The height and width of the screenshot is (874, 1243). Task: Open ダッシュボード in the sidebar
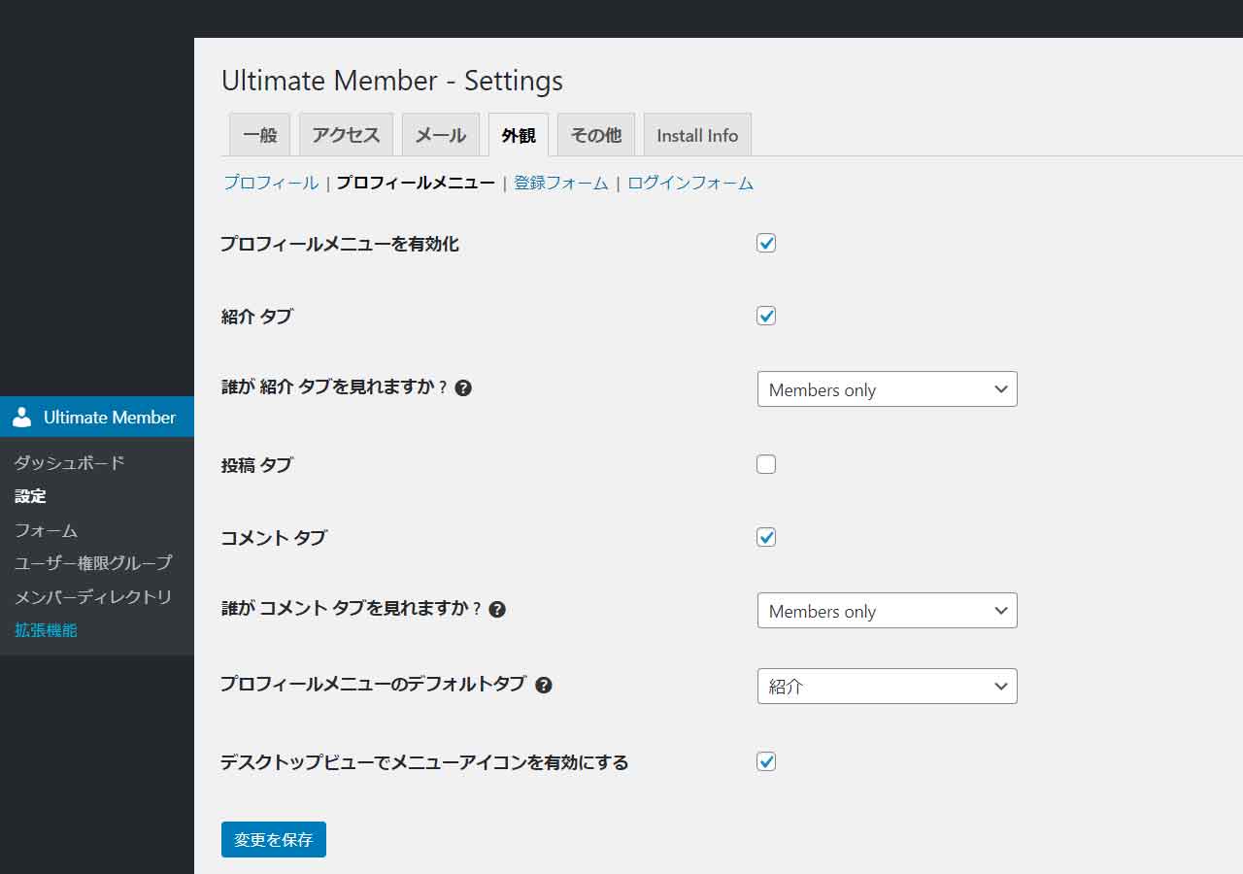[70, 463]
